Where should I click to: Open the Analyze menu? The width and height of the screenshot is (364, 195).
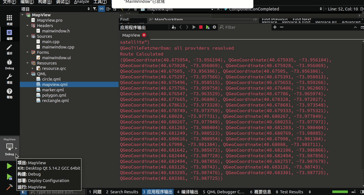(x=81, y=2)
